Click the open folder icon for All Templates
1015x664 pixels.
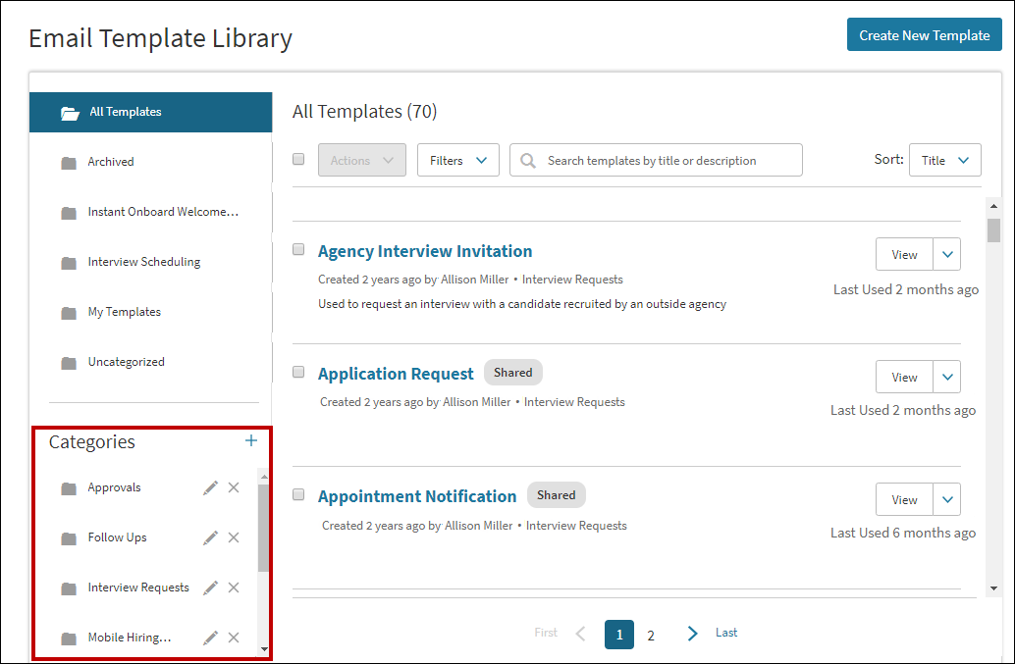click(x=70, y=113)
